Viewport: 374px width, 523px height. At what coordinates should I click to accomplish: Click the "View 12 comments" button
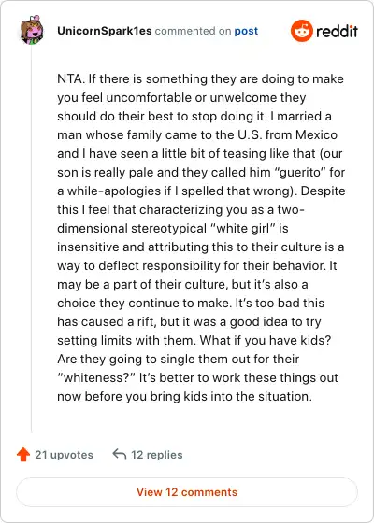(187, 492)
